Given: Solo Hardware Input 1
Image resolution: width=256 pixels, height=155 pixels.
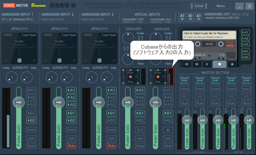Looking at the screenshot, I should [x=31, y=138].
